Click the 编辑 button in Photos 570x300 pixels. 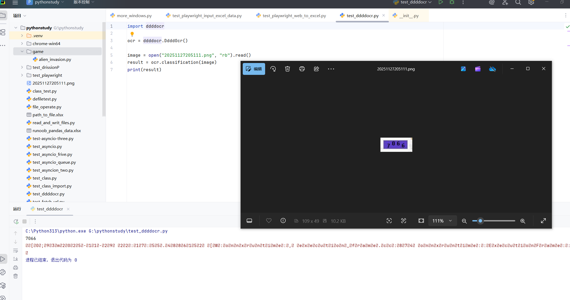[x=254, y=69]
